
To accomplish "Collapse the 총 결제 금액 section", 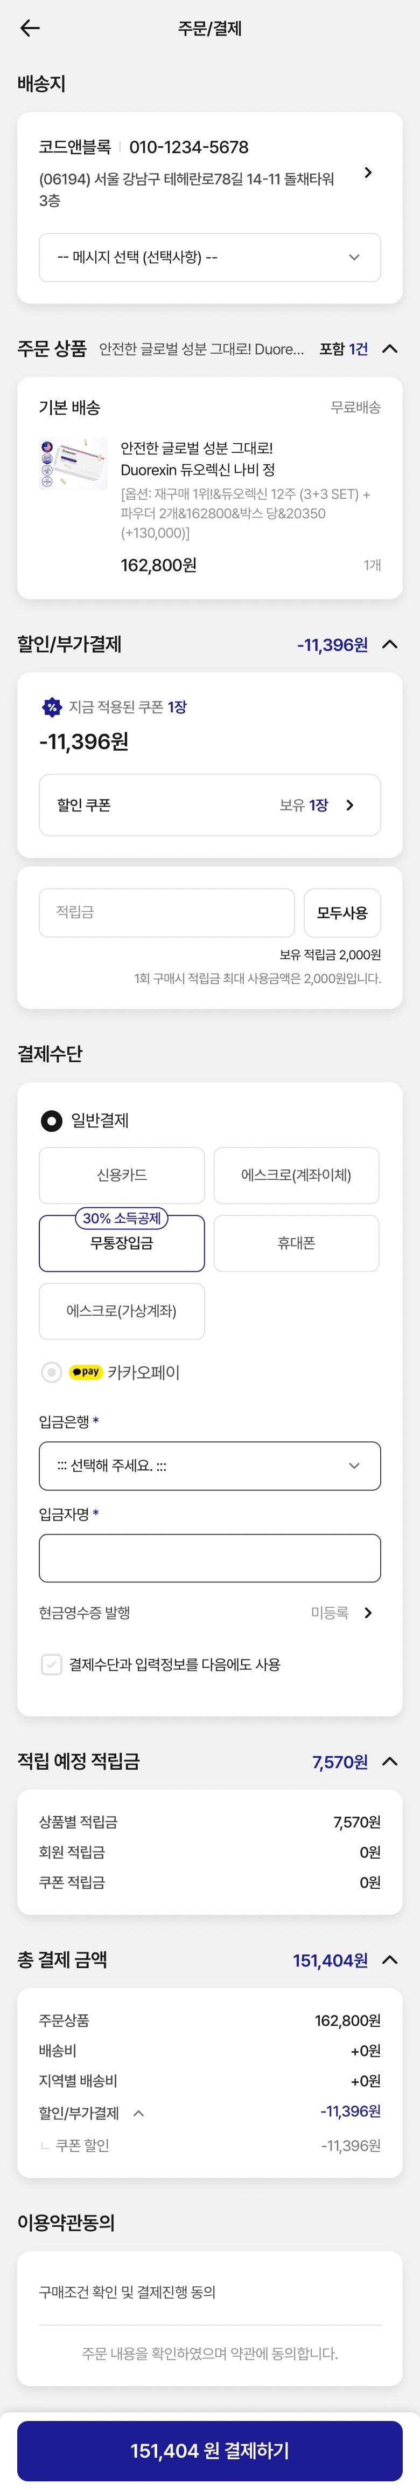I will coord(390,1959).
